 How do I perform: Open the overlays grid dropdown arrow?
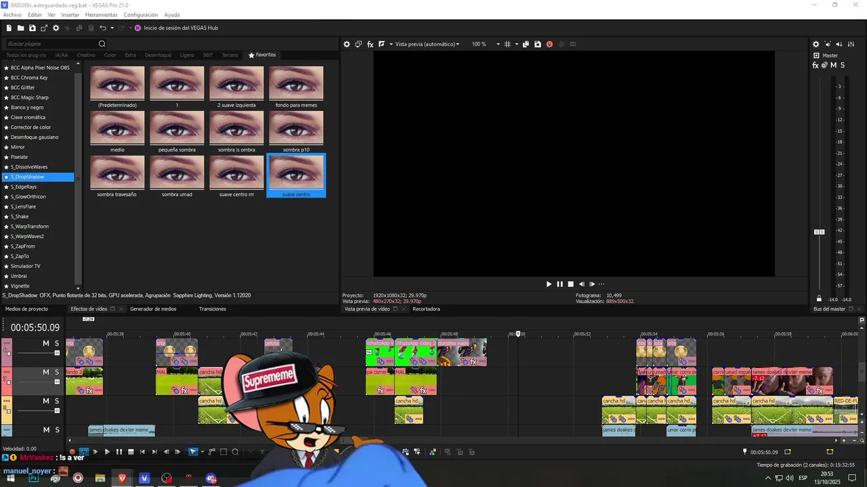516,44
